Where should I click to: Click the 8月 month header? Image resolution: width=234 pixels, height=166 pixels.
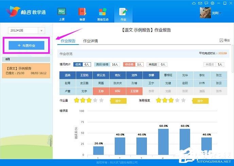tap(26, 59)
